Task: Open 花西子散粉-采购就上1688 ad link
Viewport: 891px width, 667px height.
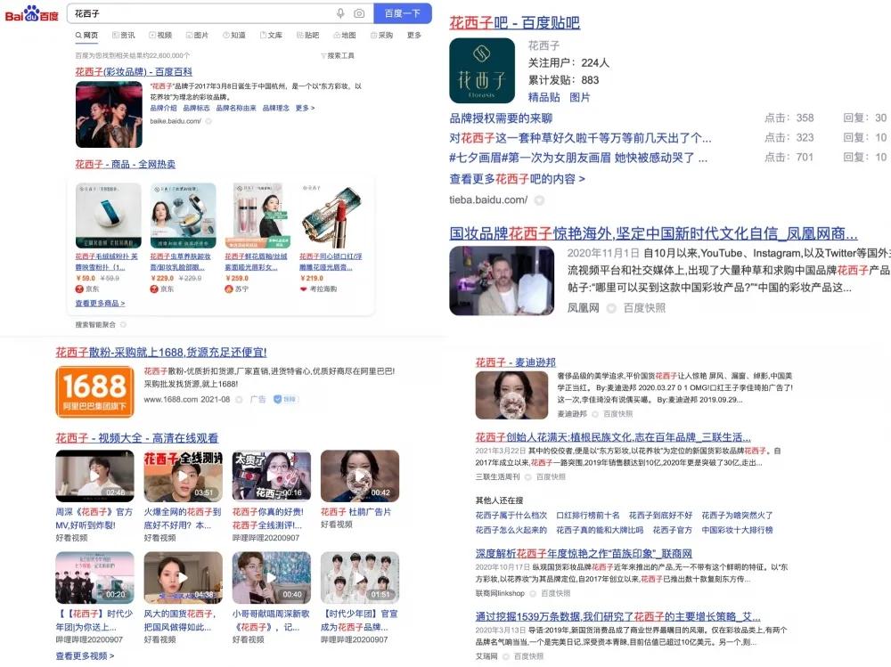Action: (x=160, y=353)
